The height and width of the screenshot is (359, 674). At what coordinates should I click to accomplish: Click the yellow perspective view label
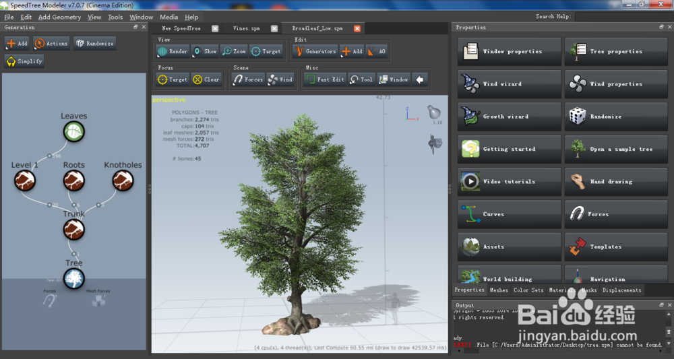click(169, 100)
